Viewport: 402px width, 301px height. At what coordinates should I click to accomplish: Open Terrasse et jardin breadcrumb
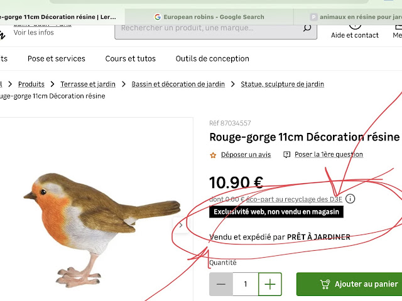coord(88,84)
